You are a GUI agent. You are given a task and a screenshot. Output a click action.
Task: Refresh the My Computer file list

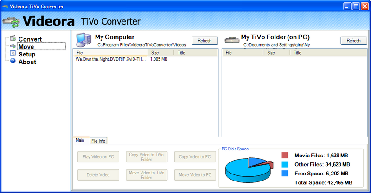coord(205,41)
